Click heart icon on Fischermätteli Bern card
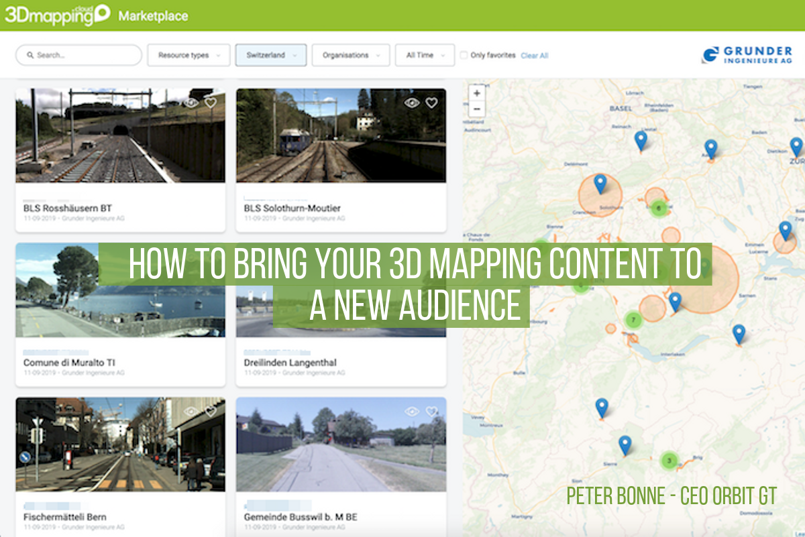805x537 pixels. 211,411
